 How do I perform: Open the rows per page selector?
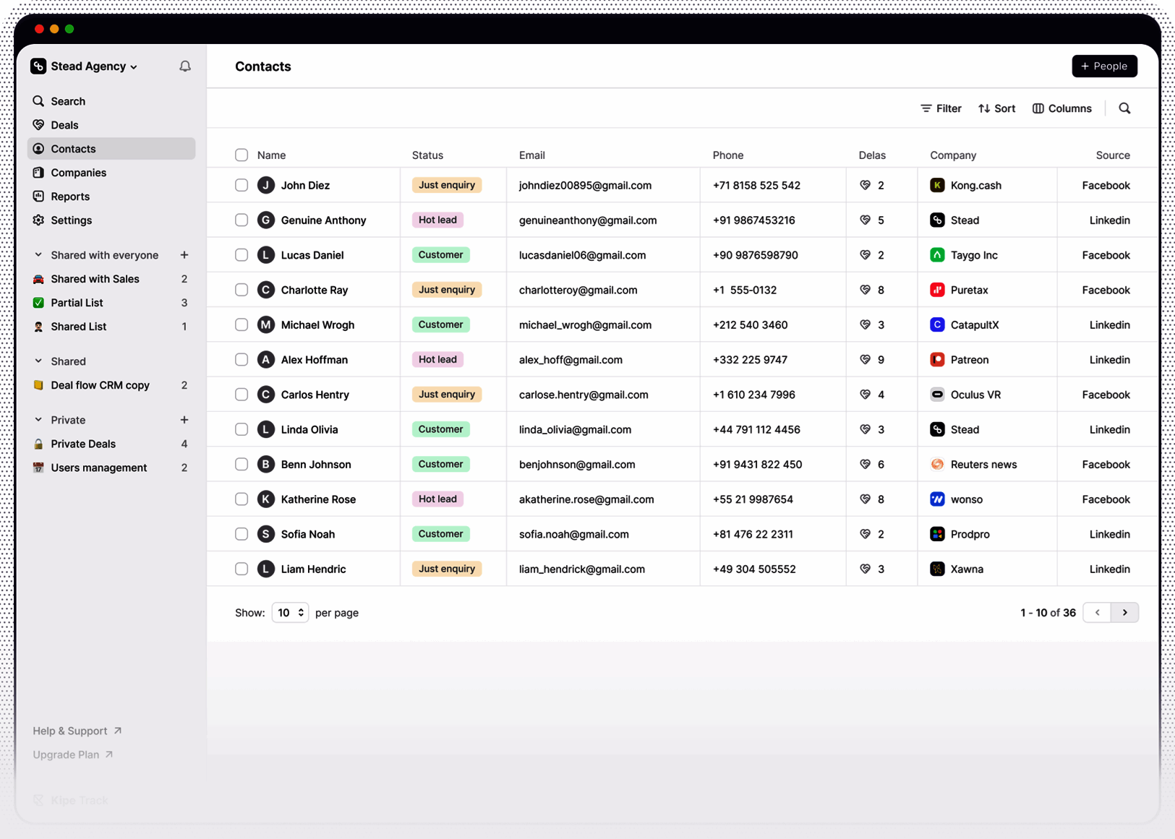(x=290, y=612)
